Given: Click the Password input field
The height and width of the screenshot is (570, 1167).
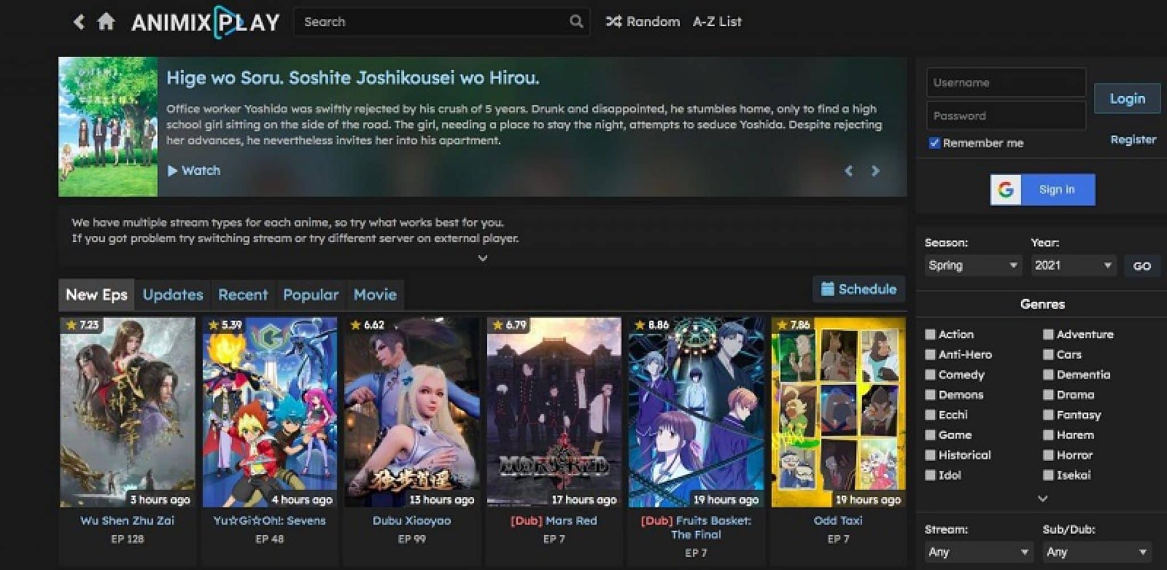Looking at the screenshot, I should (1006, 116).
